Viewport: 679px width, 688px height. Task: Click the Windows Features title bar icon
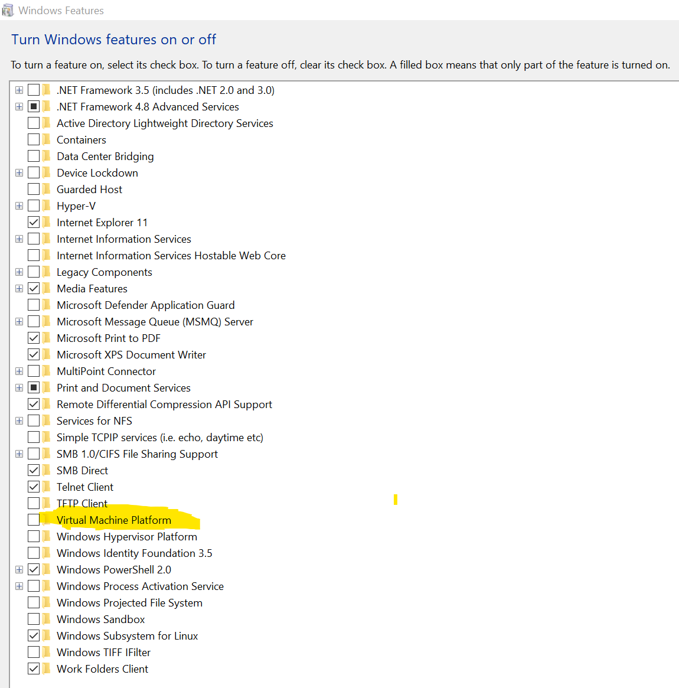click(x=8, y=10)
